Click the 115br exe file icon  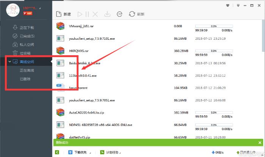60,75
